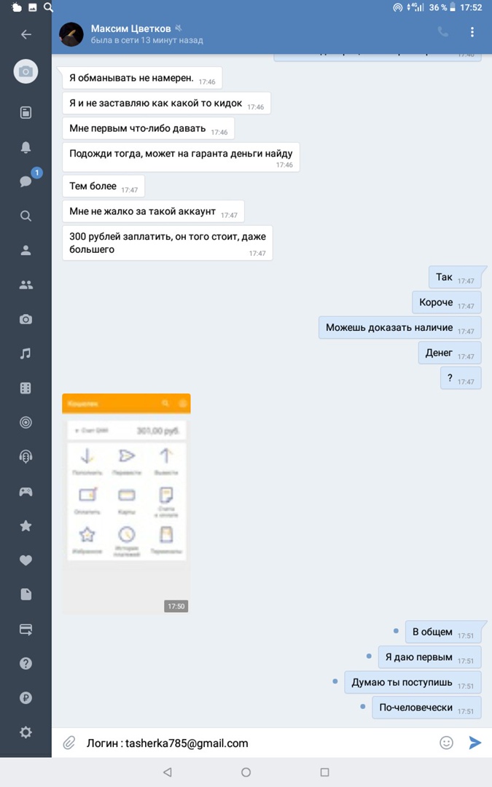The image size is (492, 787).
Task: Open the friends group icon in sidebar
Action: [x=26, y=285]
